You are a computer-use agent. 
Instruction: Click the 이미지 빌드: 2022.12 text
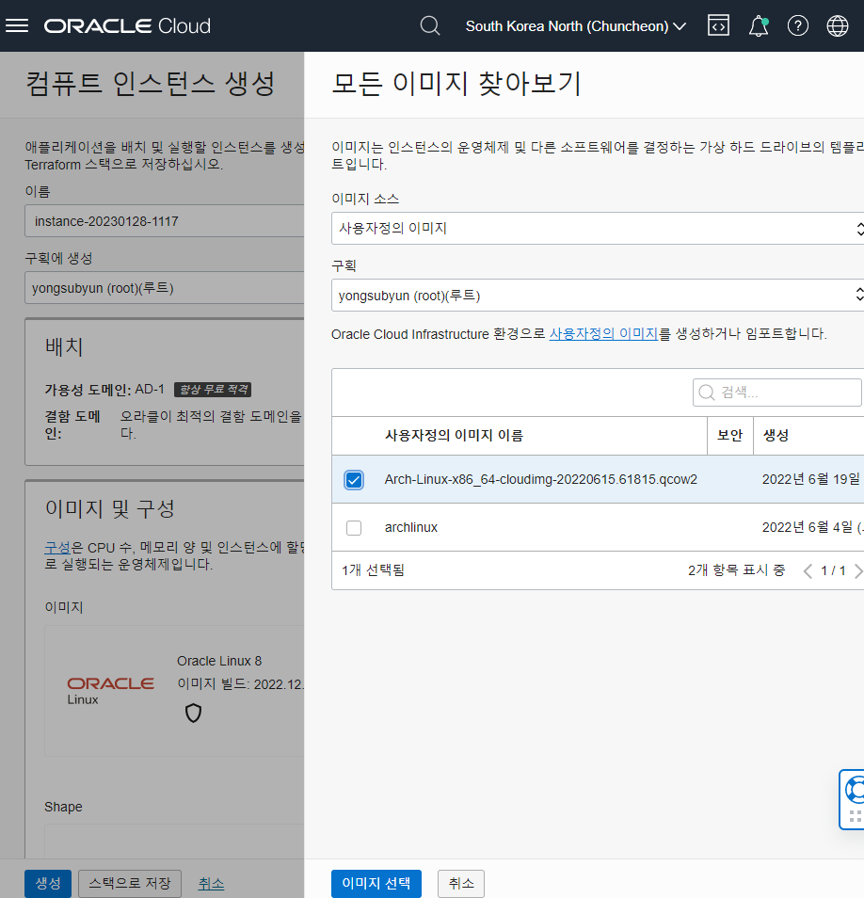[241, 684]
